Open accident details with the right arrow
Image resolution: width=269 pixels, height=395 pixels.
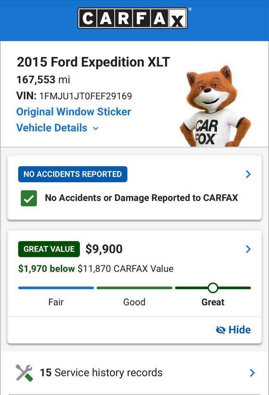coord(248,174)
